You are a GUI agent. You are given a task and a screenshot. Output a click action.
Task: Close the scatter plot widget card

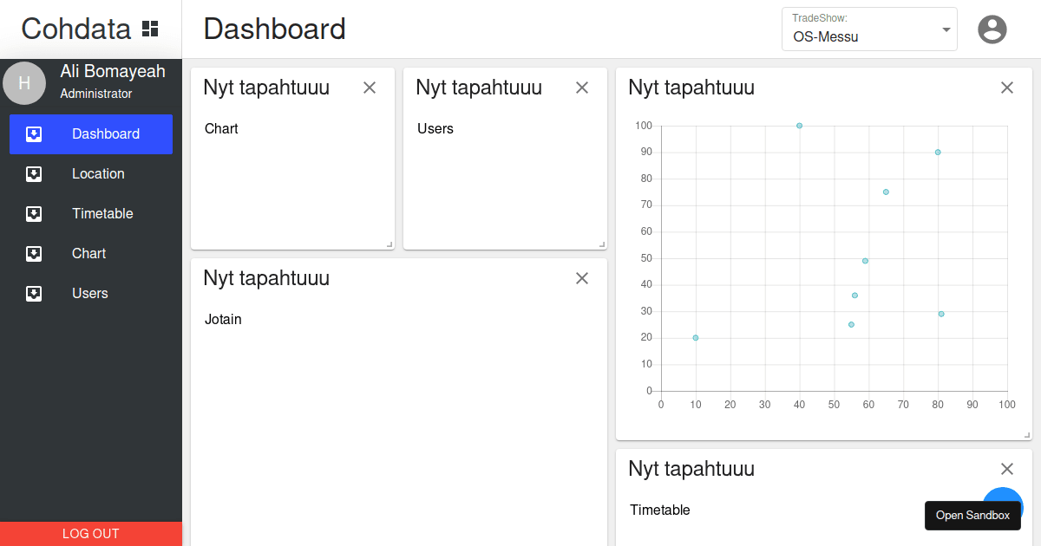1007,88
